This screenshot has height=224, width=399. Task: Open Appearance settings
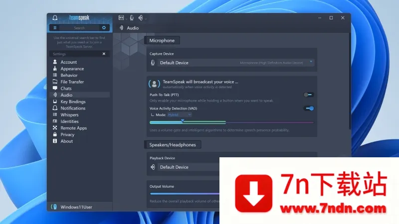[x=79, y=69]
